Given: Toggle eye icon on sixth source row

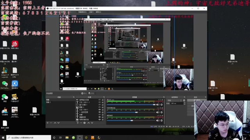Looking at the screenshot, I should click(100, 112).
